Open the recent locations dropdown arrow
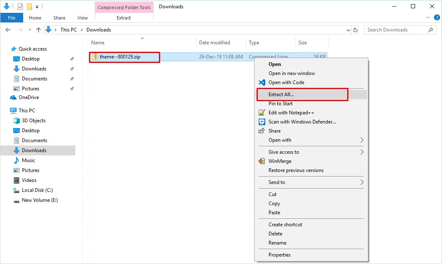 coord(30,30)
